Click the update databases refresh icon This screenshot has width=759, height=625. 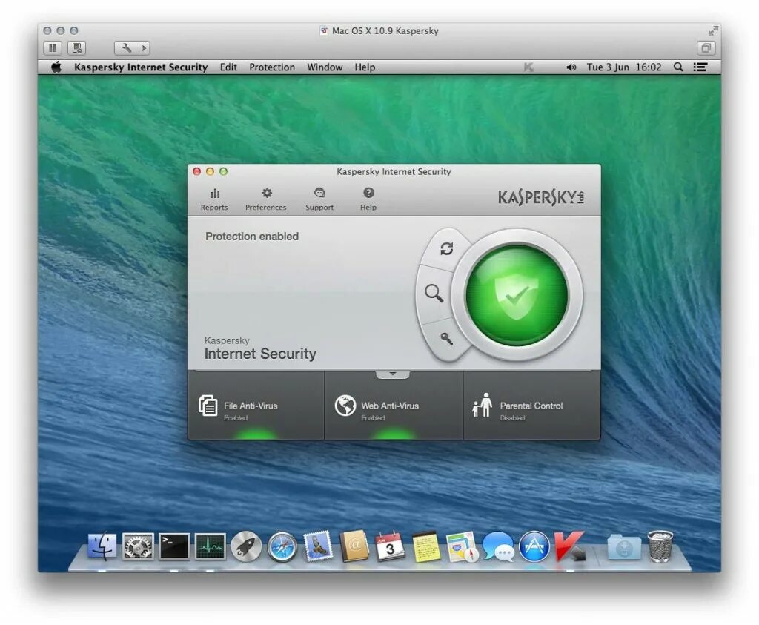(x=446, y=249)
